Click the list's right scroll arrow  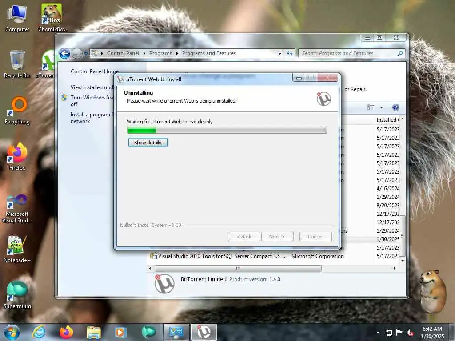[395, 269]
